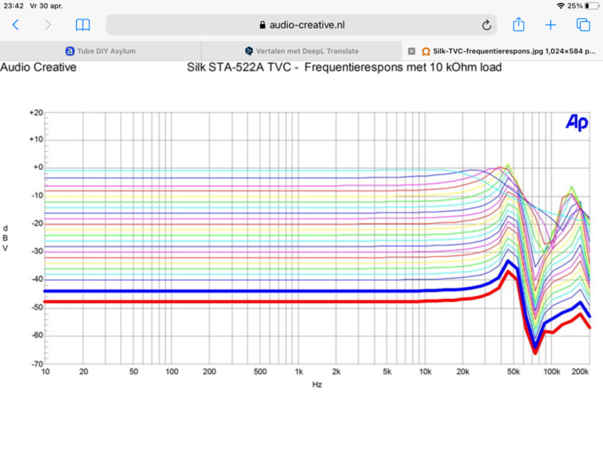Viewport: 603px width, 452px height.
Task: Click the padlock icon in address bar
Action: point(262,25)
